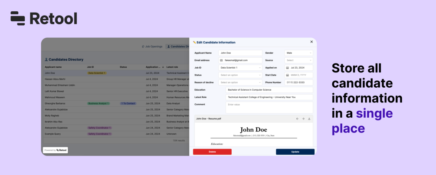The image size is (436, 175).
Task: Go to previous PDF page arrow
Action: 297,119
